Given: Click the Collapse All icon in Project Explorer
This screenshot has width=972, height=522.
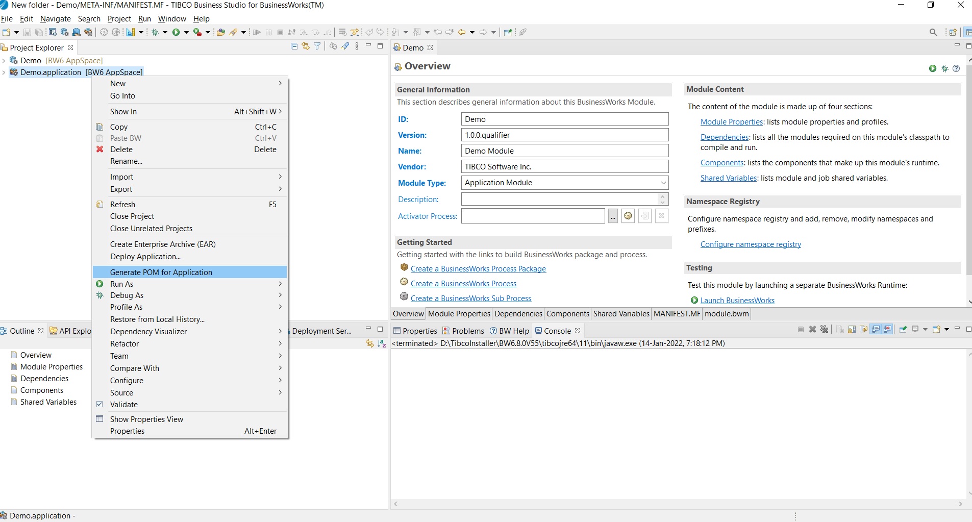Looking at the screenshot, I should point(294,46).
